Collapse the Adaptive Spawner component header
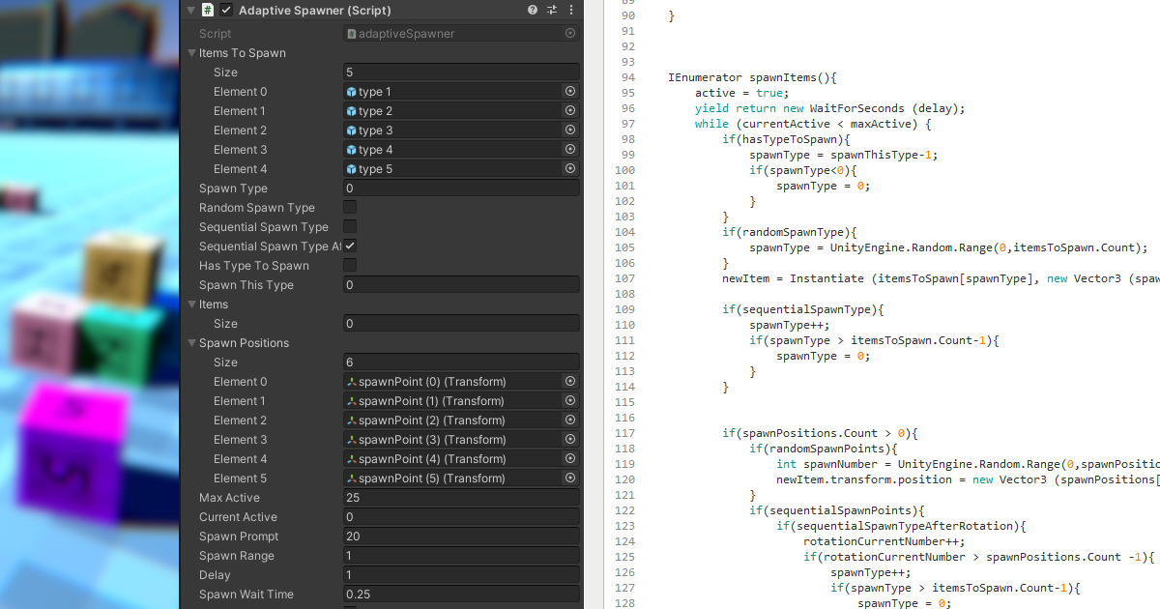1160x609 pixels. coord(190,10)
